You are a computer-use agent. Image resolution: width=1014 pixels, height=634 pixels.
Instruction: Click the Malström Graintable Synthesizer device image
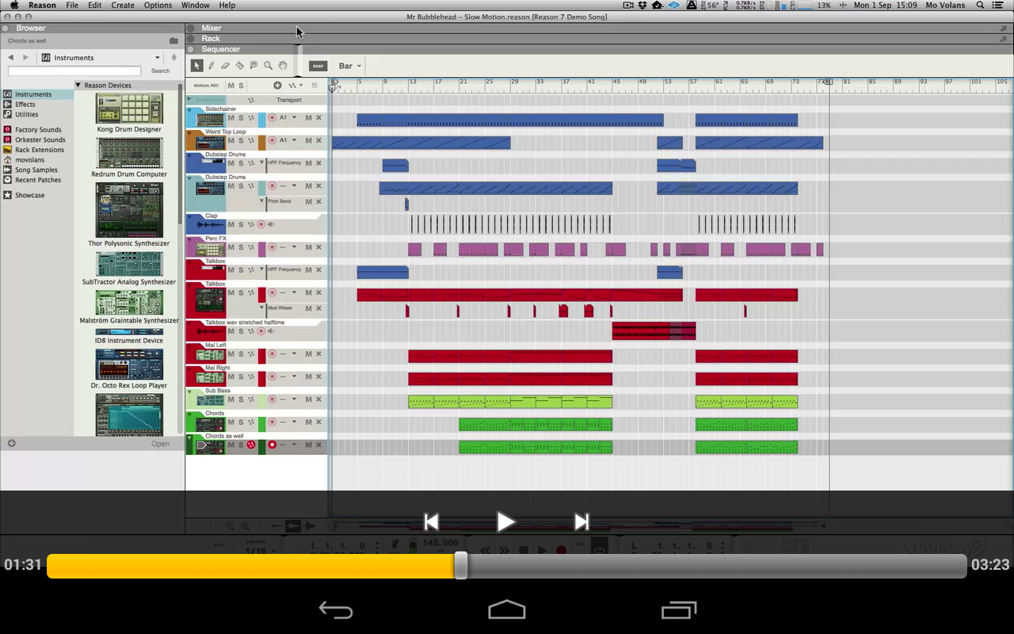pyautogui.click(x=129, y=303)
